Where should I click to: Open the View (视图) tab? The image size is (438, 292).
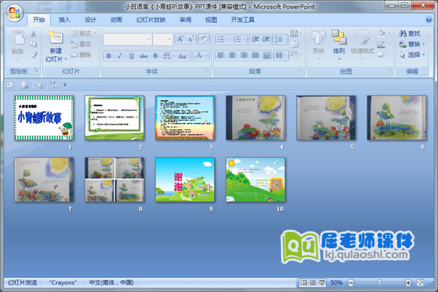click(x=211, y=20)
